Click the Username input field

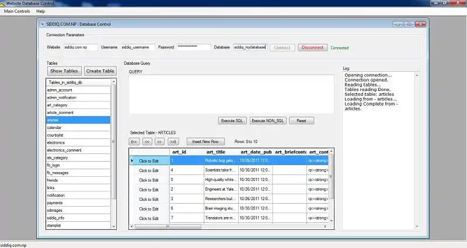click(138, 47)
